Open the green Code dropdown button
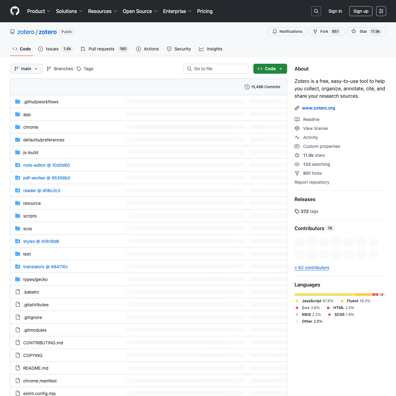The width and height of the screenshot is (396, 396). [270, 69]
